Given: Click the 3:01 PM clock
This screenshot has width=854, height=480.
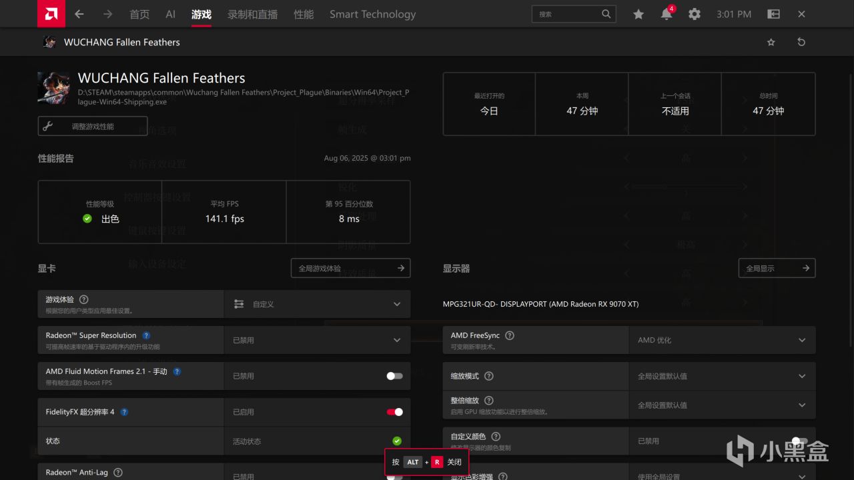Looking at the screenshot, I should click(734, 14).
